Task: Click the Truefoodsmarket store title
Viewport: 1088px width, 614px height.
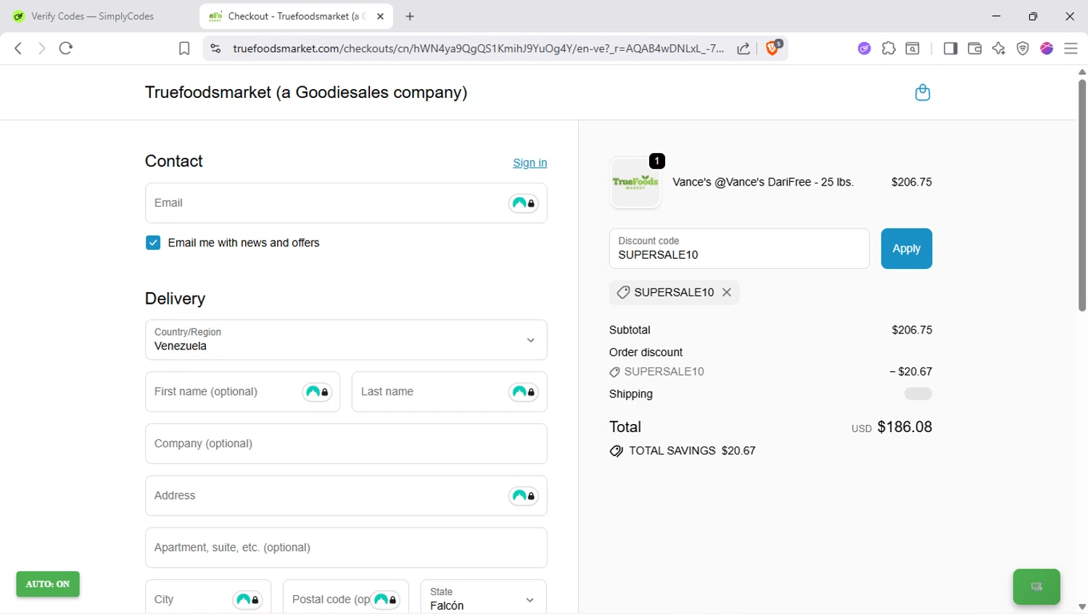Action: 306,92
